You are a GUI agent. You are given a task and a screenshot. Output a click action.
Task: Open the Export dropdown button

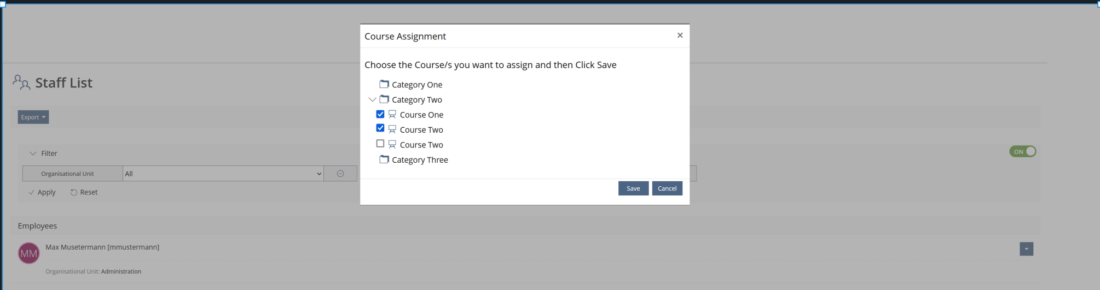click(x=33, y=117)
